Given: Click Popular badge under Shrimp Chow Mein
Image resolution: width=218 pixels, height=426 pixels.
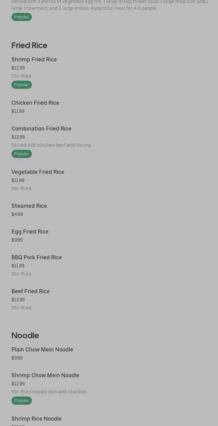Looking at the screenshot, I should click(22, 401).
